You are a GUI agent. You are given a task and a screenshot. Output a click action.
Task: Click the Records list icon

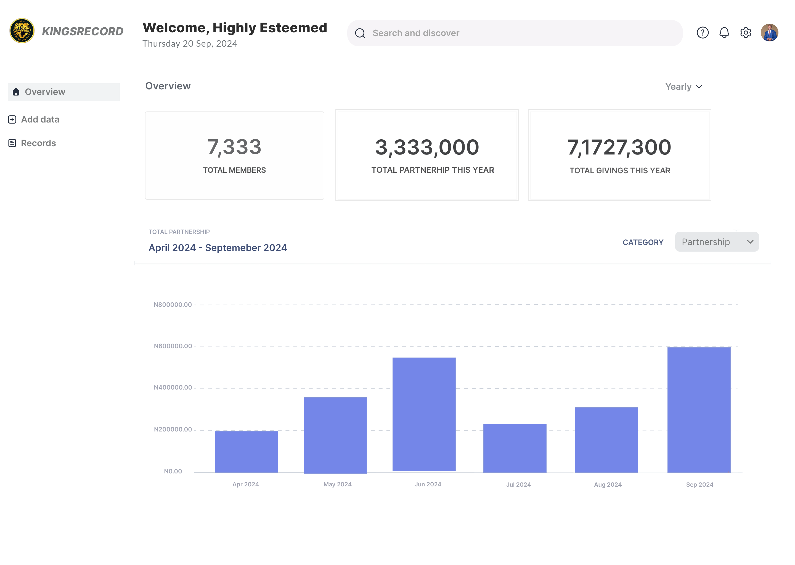tap(12, 143)
